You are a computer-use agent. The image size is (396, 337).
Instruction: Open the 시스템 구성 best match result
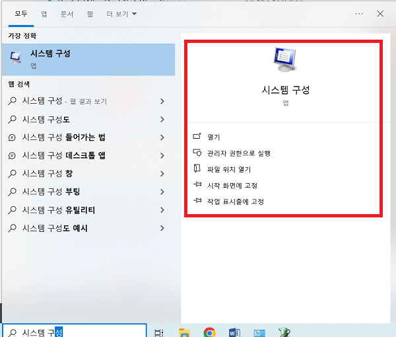[x=88, y=59]
